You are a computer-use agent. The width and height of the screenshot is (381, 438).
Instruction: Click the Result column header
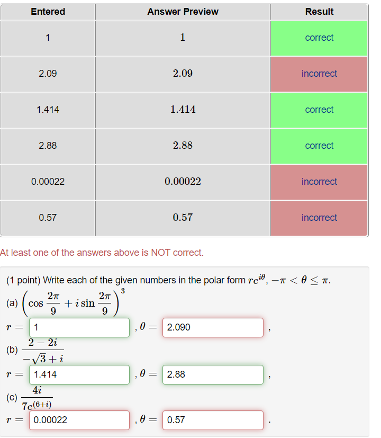(x=319, y=12)
